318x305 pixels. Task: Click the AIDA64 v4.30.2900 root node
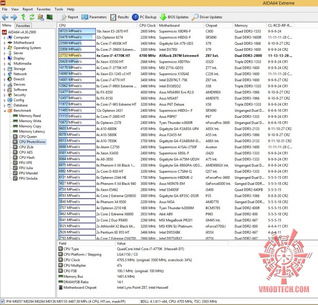[22, 32]
